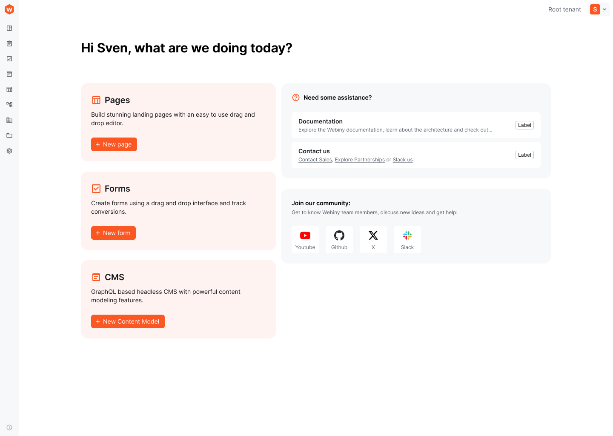Click the Webiny logo in top corner
Screen dimensions: 613x436
click(x=9, y=9)
